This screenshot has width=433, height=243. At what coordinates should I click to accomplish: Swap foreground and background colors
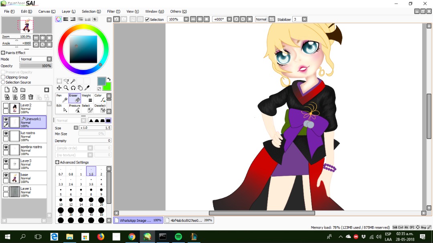pyautogui.click(x=109, y=79)
